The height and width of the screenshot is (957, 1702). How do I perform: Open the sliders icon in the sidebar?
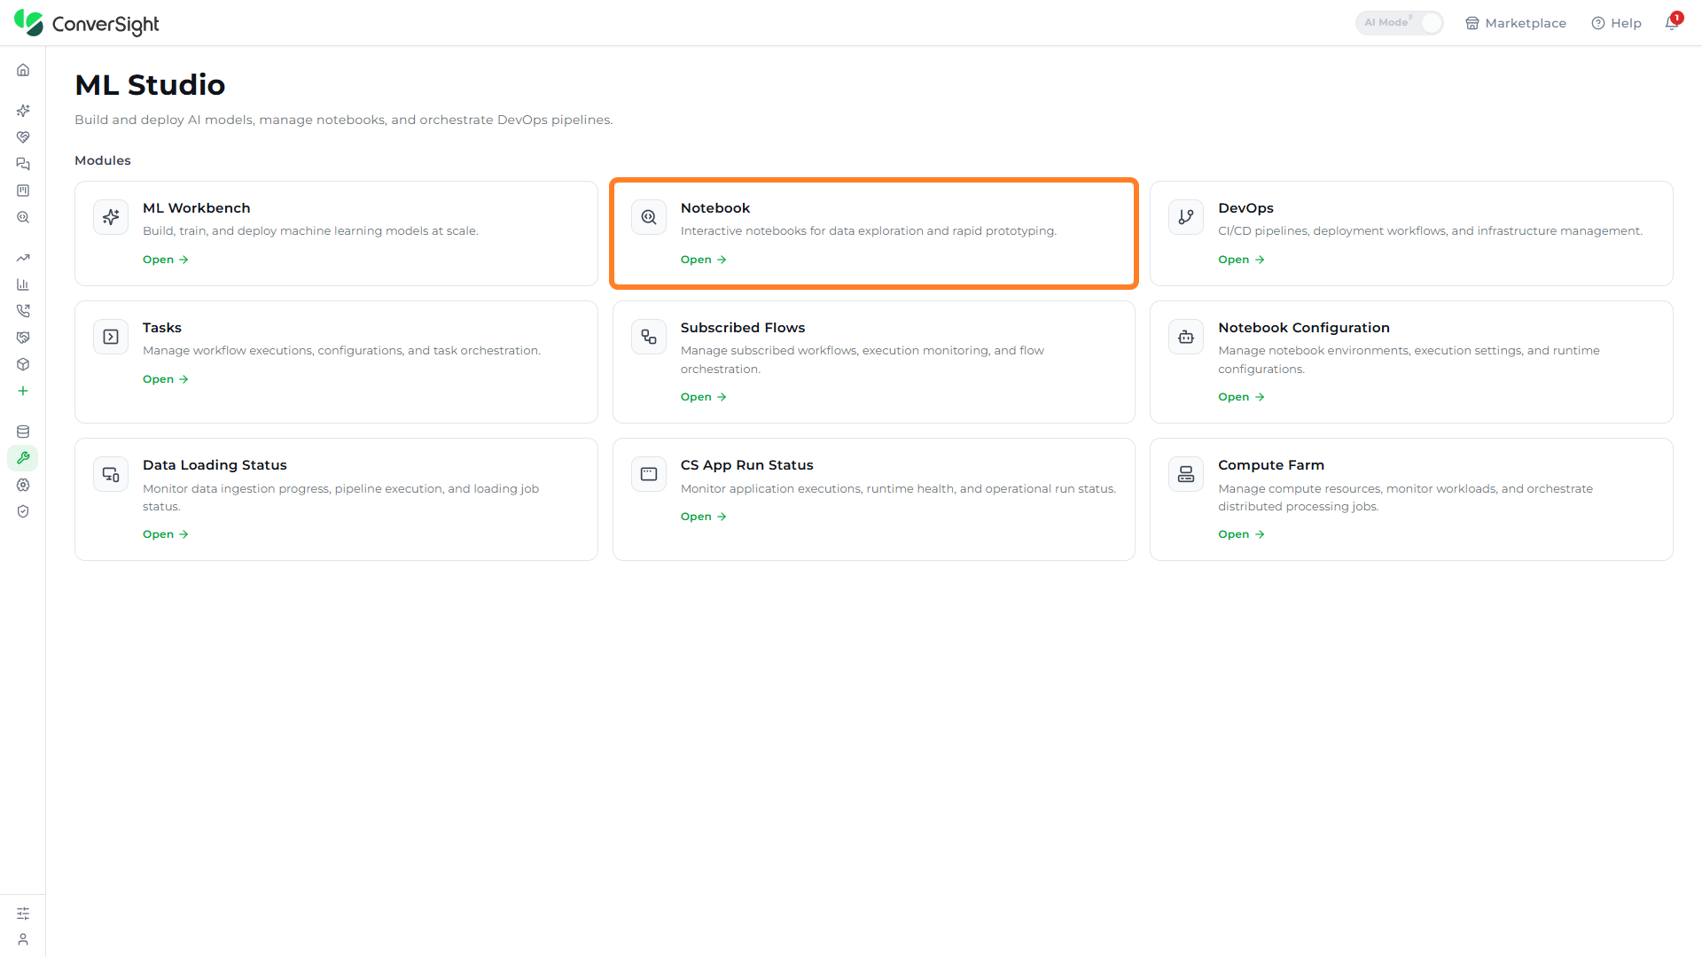click(23, 914)
